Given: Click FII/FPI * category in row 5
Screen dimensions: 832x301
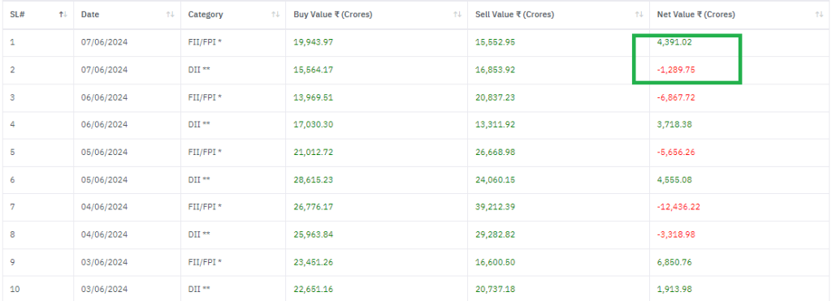Looking at the screenshot, I should click(205, 152).
